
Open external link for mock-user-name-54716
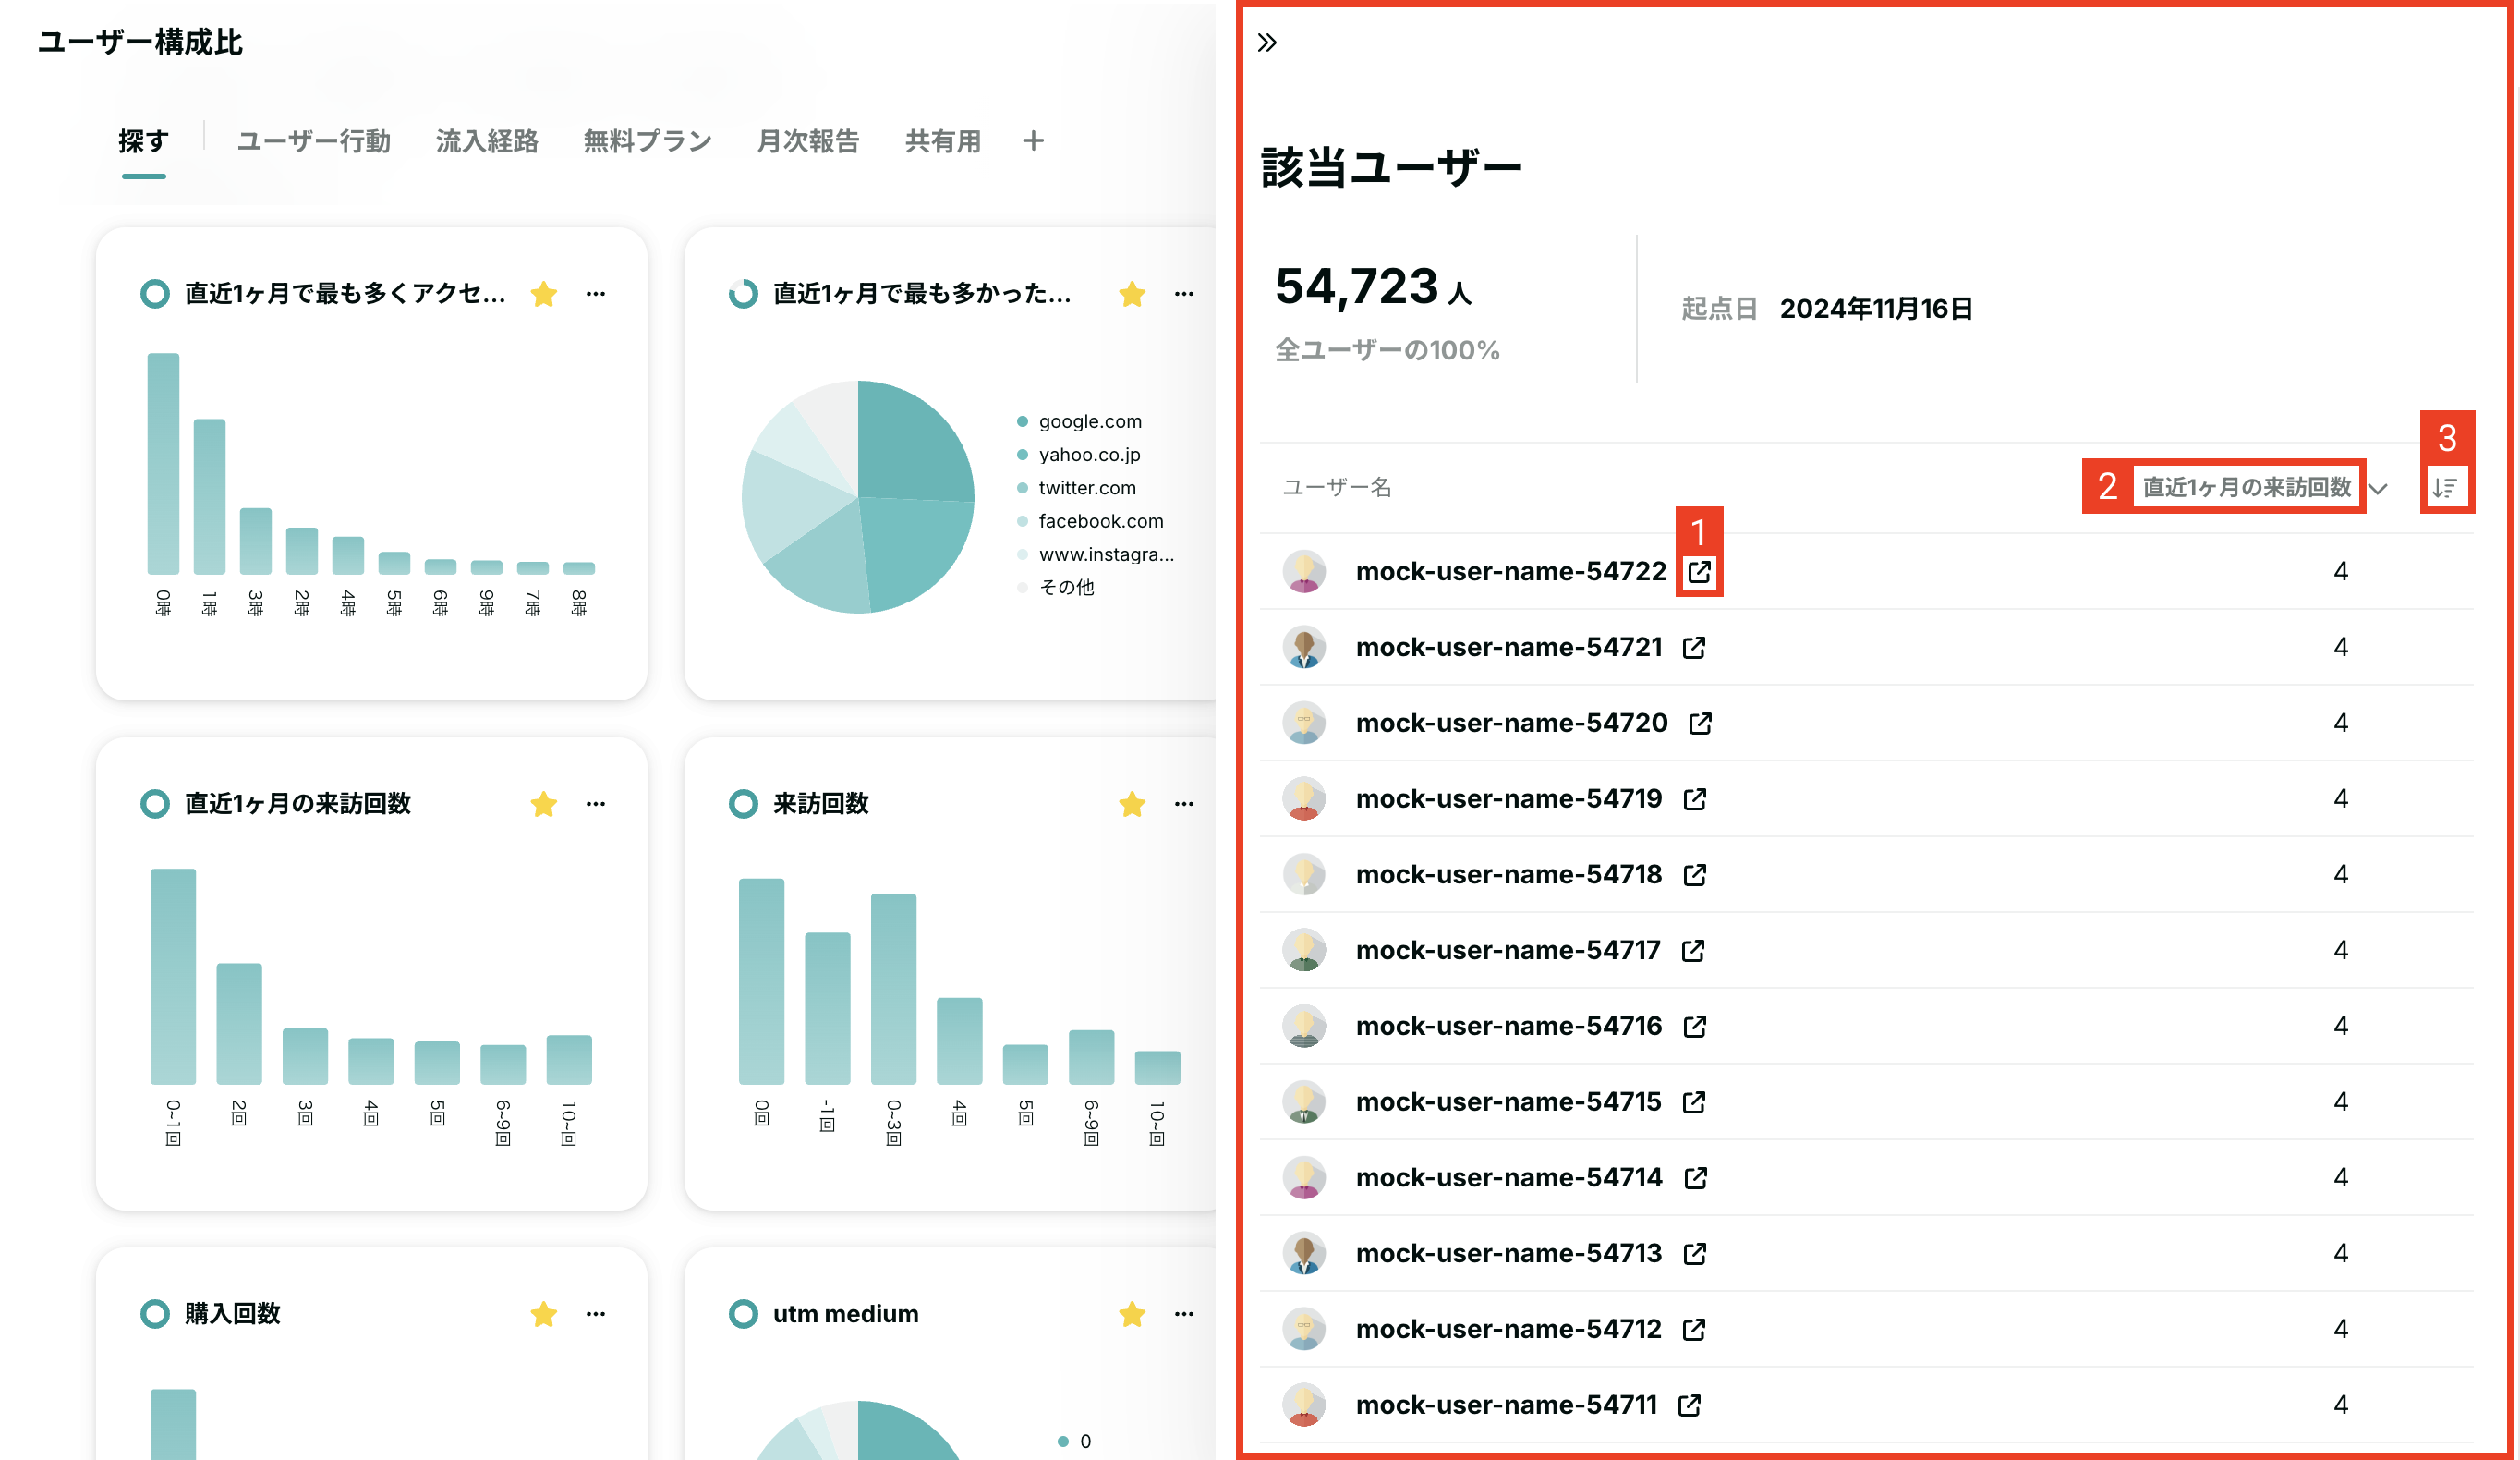pos(1694,1026)
